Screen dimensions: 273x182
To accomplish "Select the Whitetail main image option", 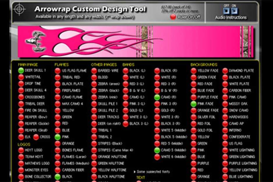I will pos(21,77).
